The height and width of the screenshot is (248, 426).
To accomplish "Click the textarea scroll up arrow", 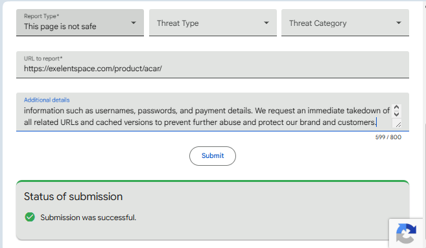I will [396, 107].
